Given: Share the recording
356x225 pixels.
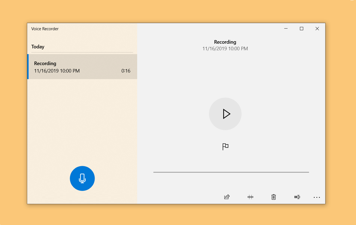Looking at the screenshot, I should coord(227,197).
